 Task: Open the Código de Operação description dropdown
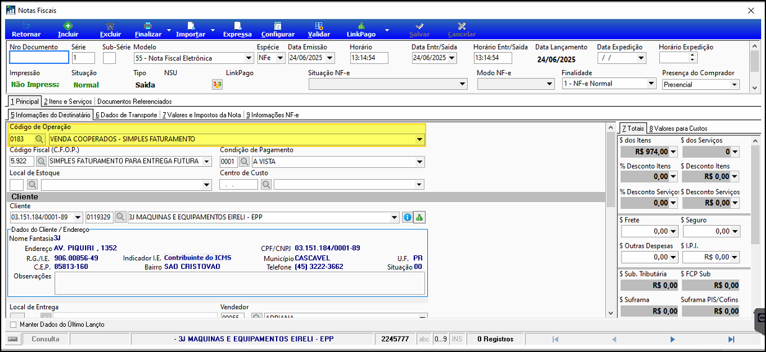pyautogui.click(x=420, y=139)
